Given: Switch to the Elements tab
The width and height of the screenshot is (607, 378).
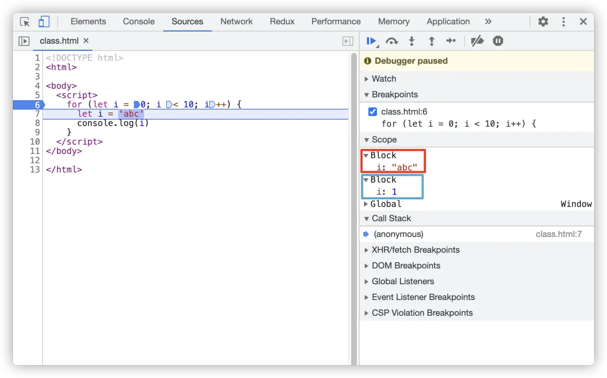Looking at the screenshot, I should (88, 21).
